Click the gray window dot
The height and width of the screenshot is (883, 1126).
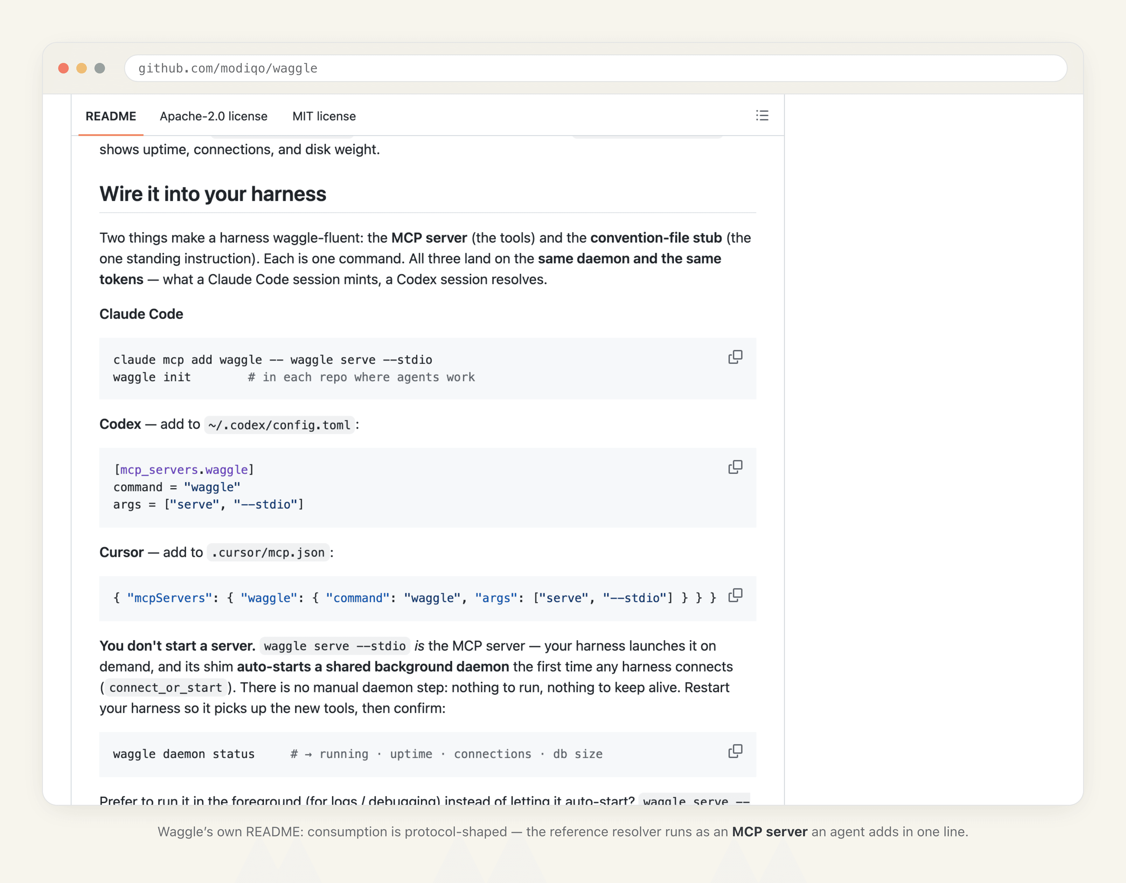coord(100,68)
